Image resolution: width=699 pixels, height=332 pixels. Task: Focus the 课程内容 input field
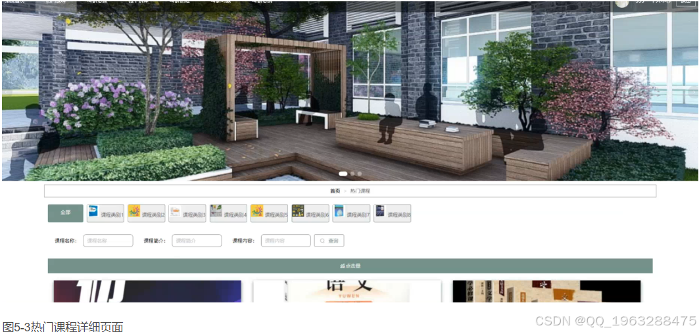(286, 241)
